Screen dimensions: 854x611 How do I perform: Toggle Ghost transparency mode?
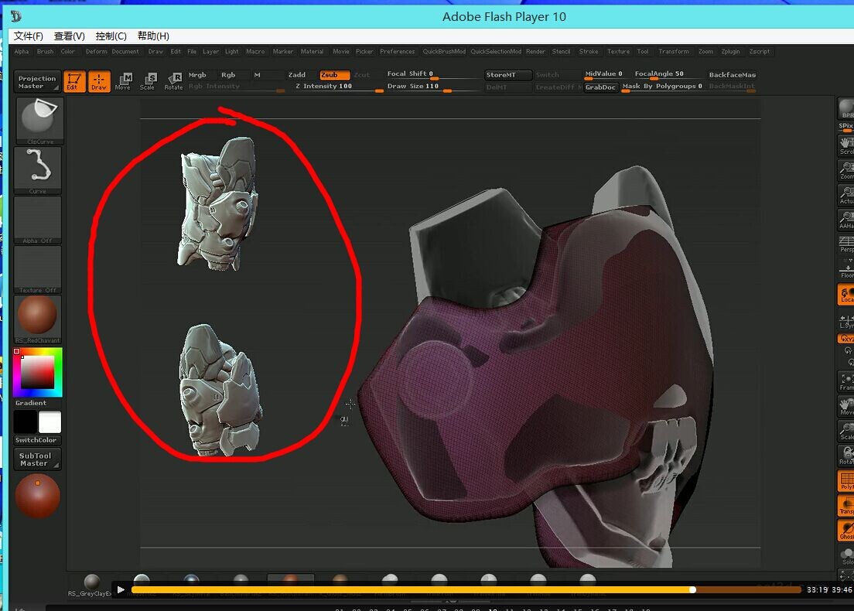pyautogui.click(x=845, y=531)
